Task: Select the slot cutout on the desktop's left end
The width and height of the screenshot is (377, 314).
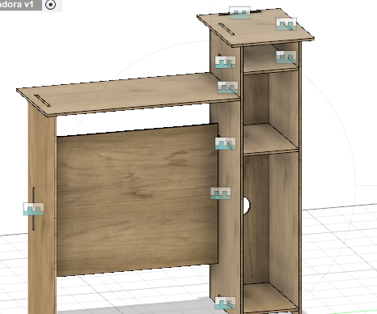Action: pyautogui.click(x=42, y=100)
